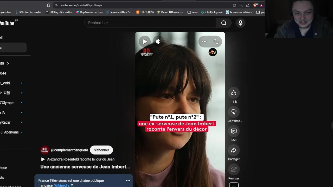
Task: Bookmark this page in address bar
Action: 48,5
